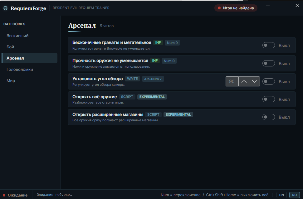Click the Num 9 hotkey badge

pyautogui.click(x=172, y=43)
